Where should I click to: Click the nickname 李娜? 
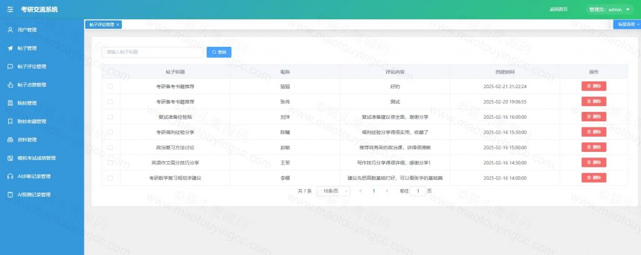coord(285,178)
